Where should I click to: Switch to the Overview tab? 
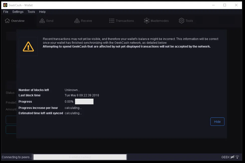pos(15,21)
